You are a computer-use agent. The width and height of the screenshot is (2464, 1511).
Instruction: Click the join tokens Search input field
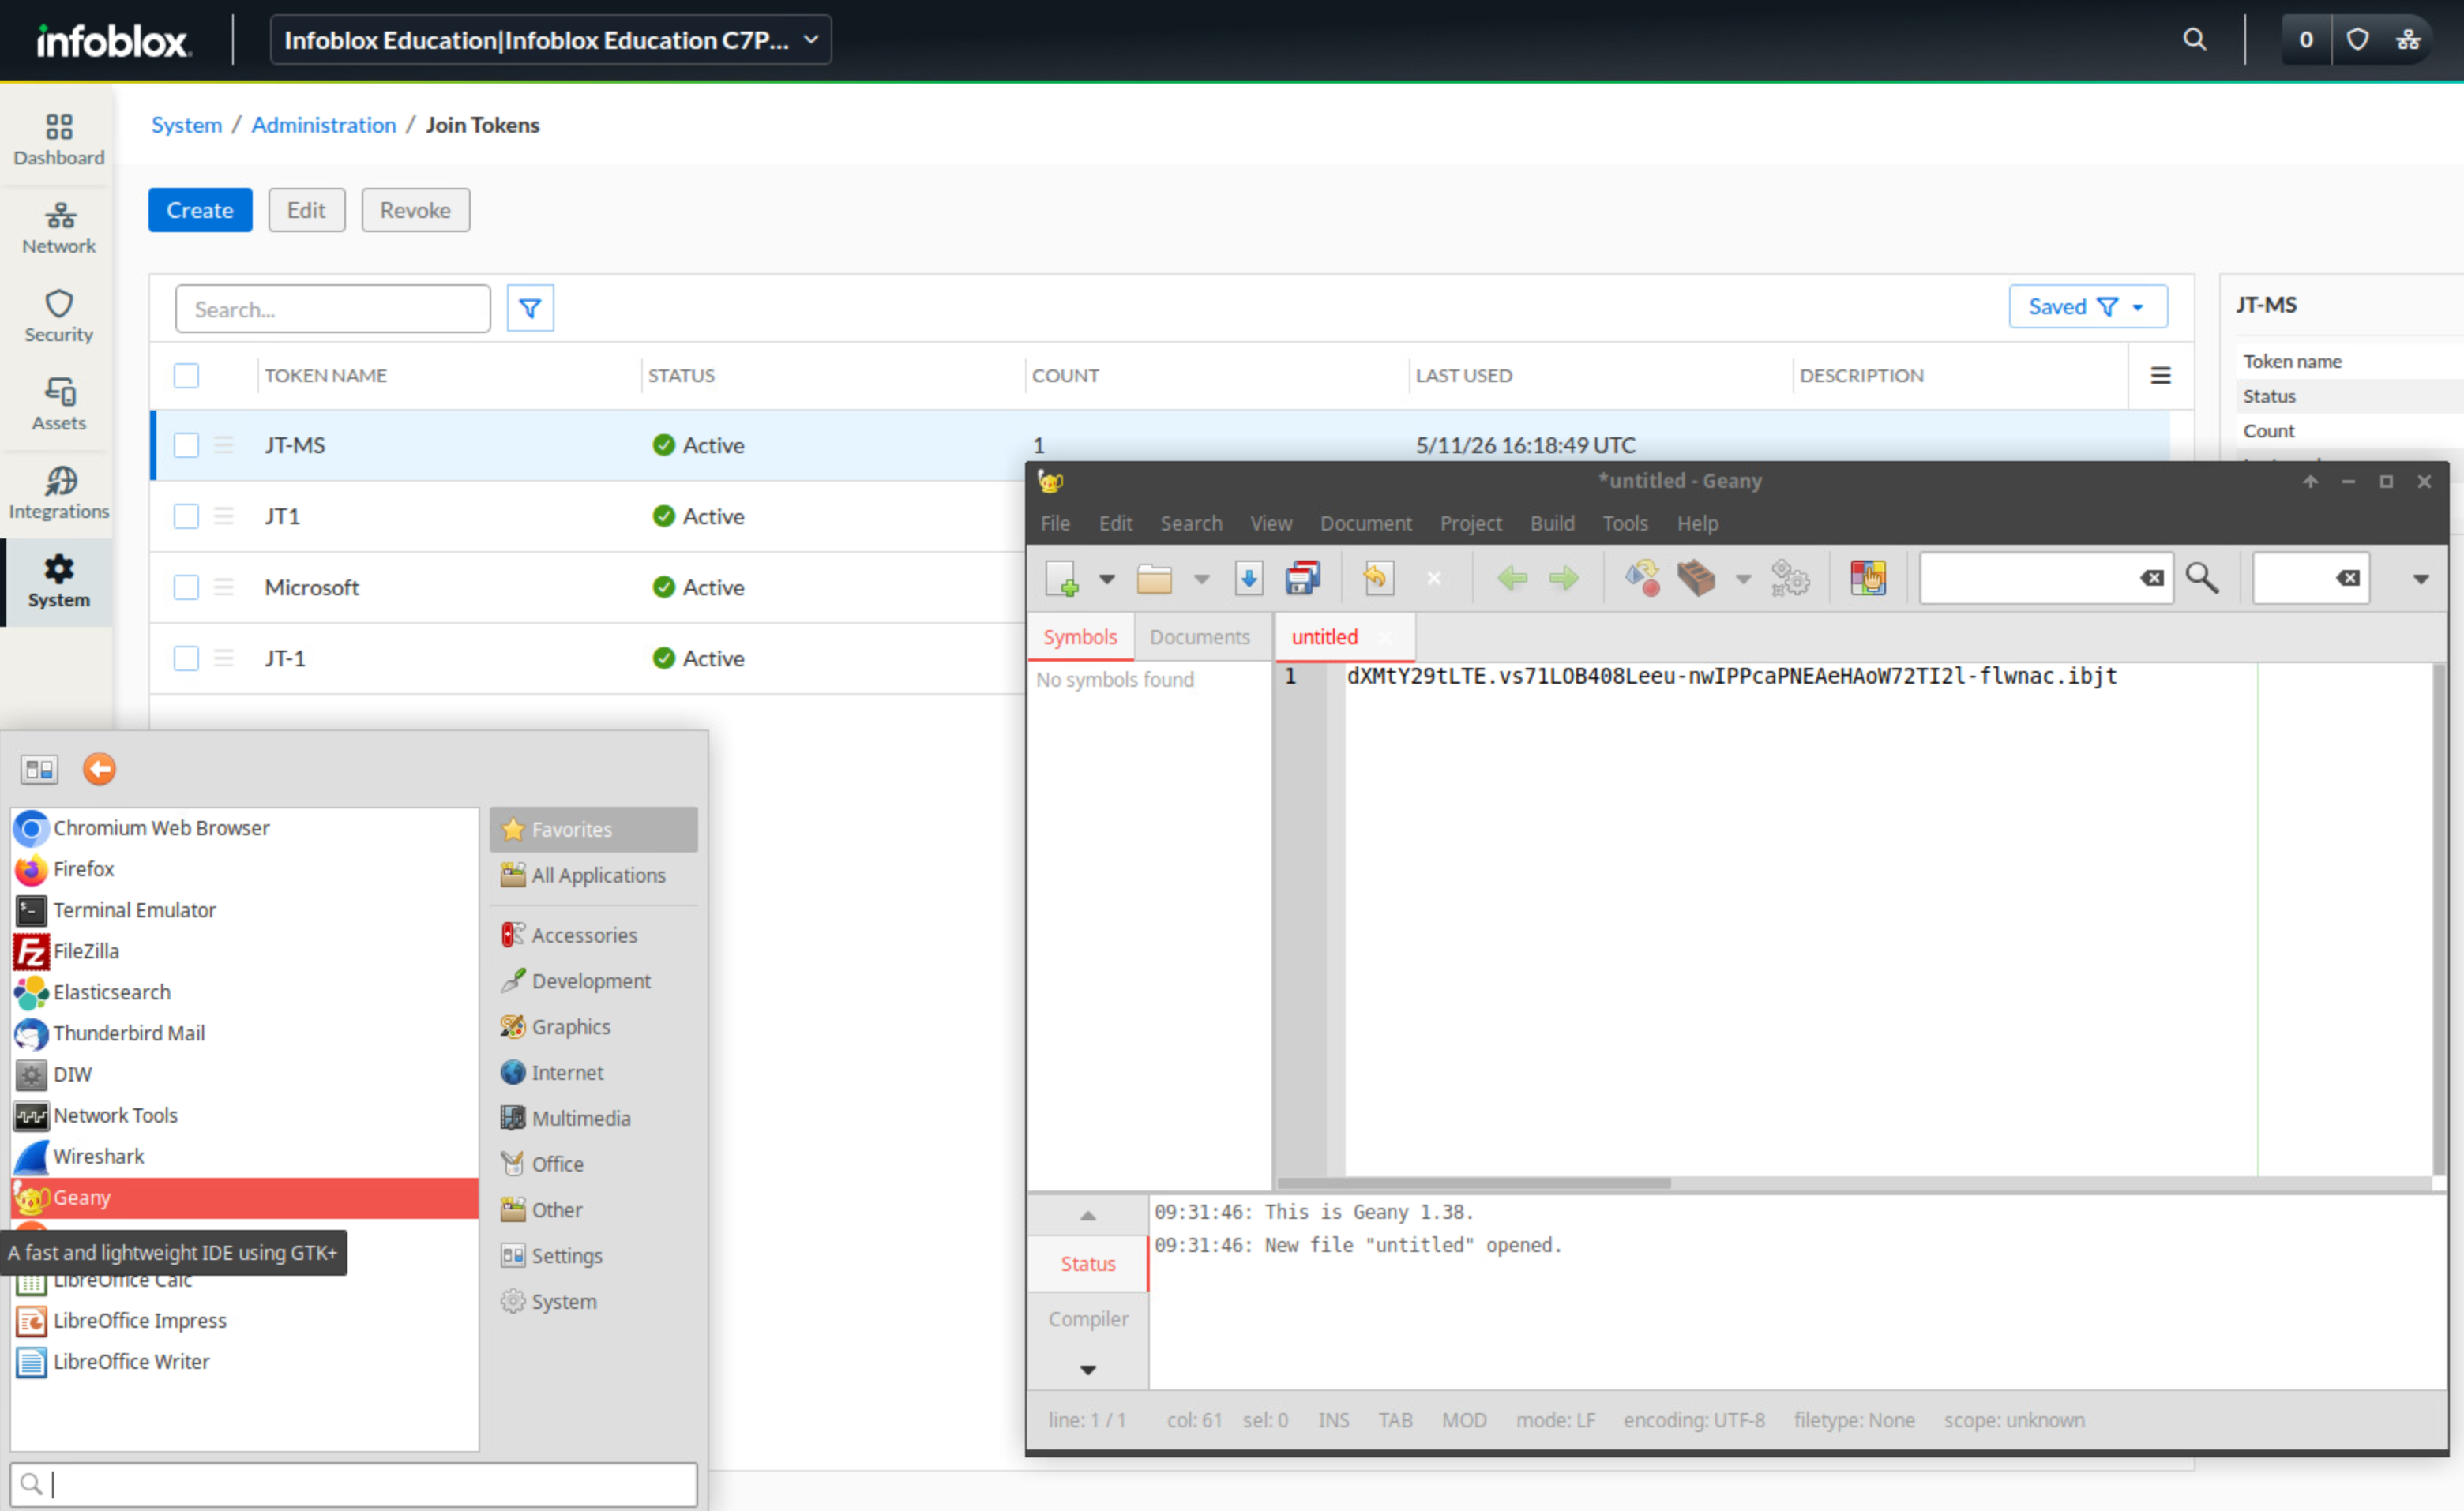[333, 309]
